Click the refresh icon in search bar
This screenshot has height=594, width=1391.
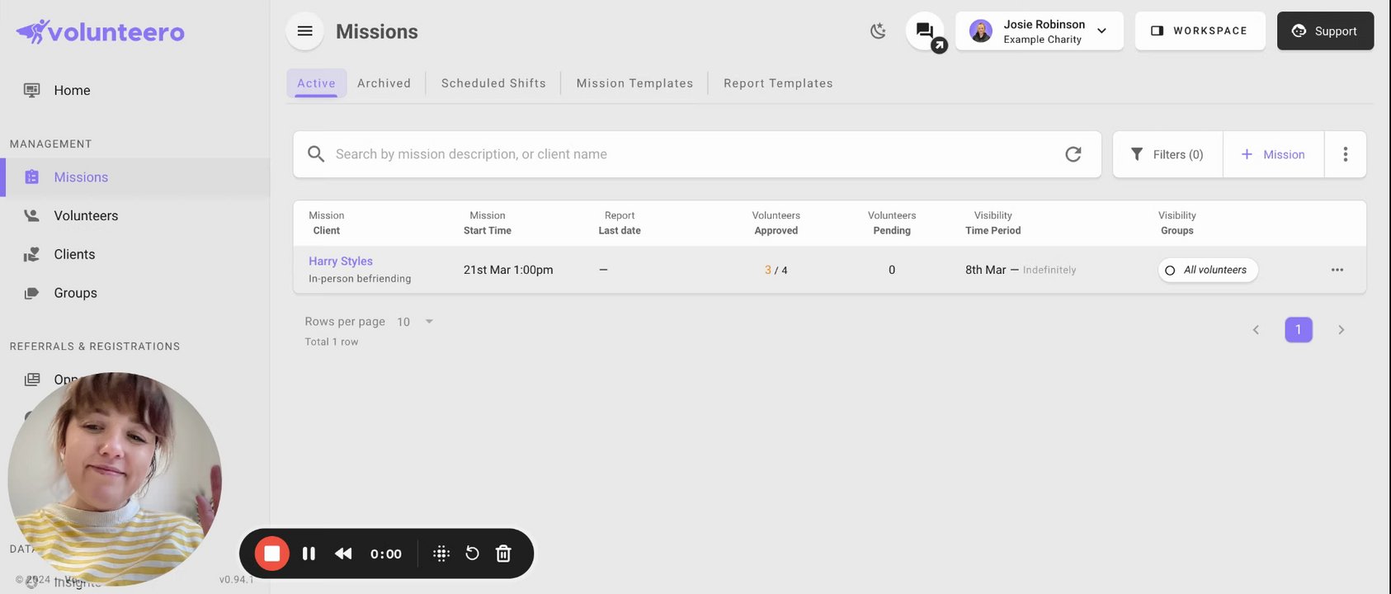pyautogui.click(x=1073, y=154)
